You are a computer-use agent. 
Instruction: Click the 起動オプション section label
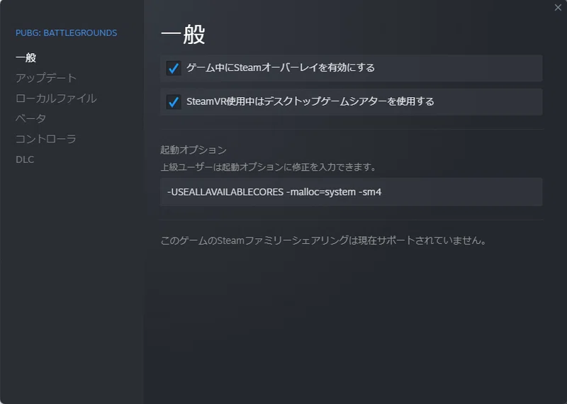coord(193,150)
